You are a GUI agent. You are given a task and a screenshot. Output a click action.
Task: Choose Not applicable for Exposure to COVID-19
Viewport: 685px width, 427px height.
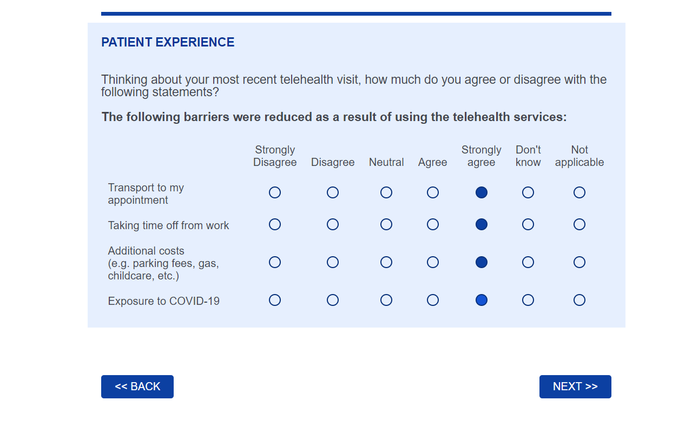[x=579, y=300]
